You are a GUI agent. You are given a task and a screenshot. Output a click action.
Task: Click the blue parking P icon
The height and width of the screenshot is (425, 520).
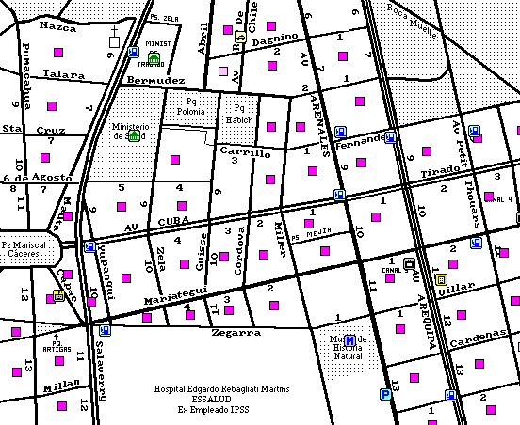pyautogui.click(x=385, y=395)
